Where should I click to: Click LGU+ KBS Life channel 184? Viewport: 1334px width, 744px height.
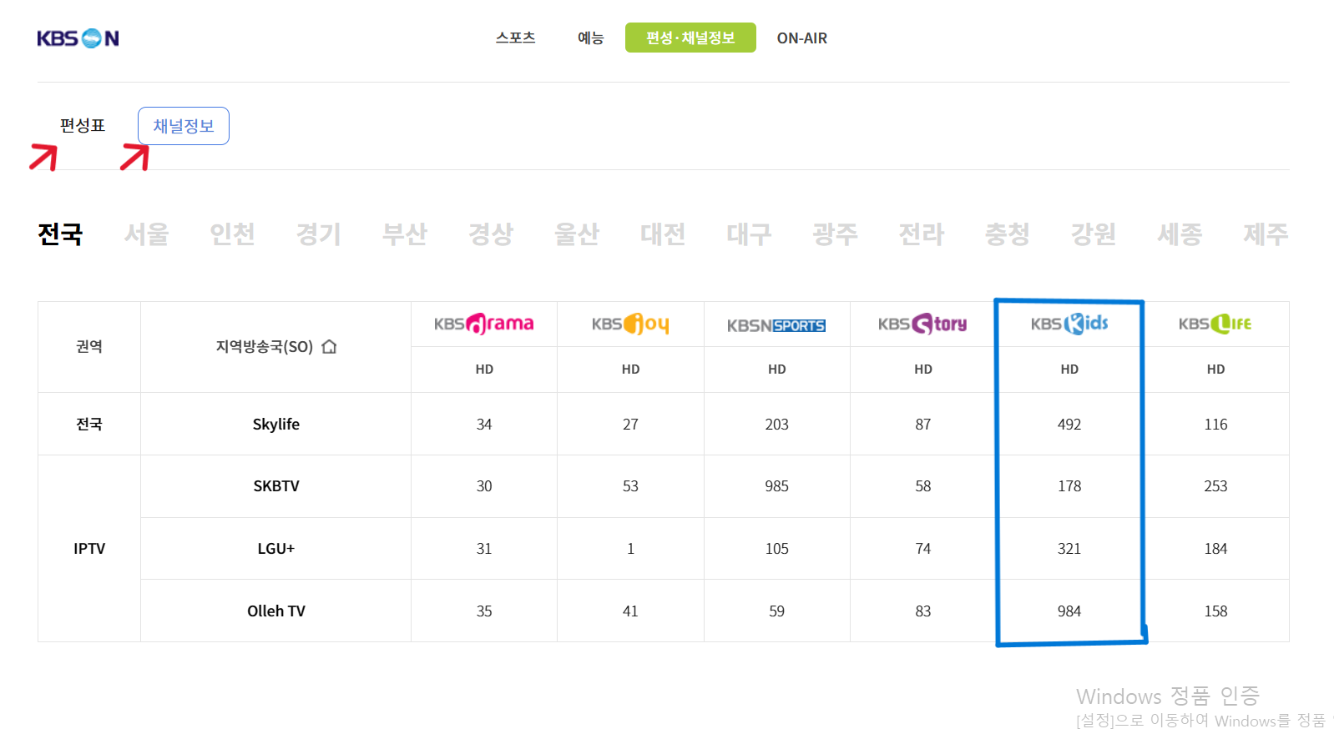click(1215, 548)
